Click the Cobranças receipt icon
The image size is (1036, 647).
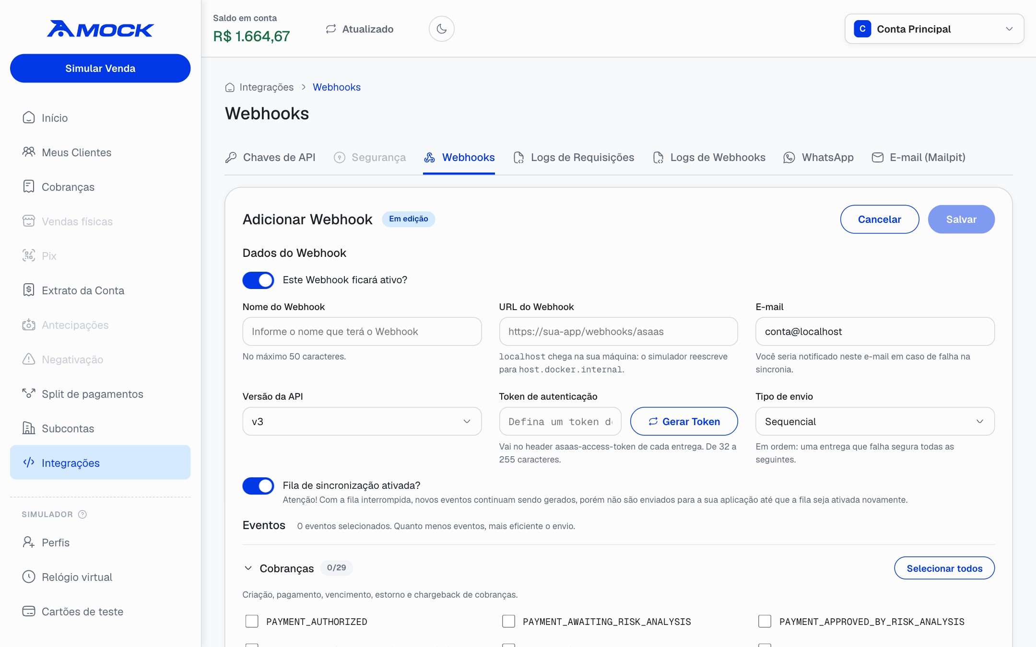click(x=29, y=186)
